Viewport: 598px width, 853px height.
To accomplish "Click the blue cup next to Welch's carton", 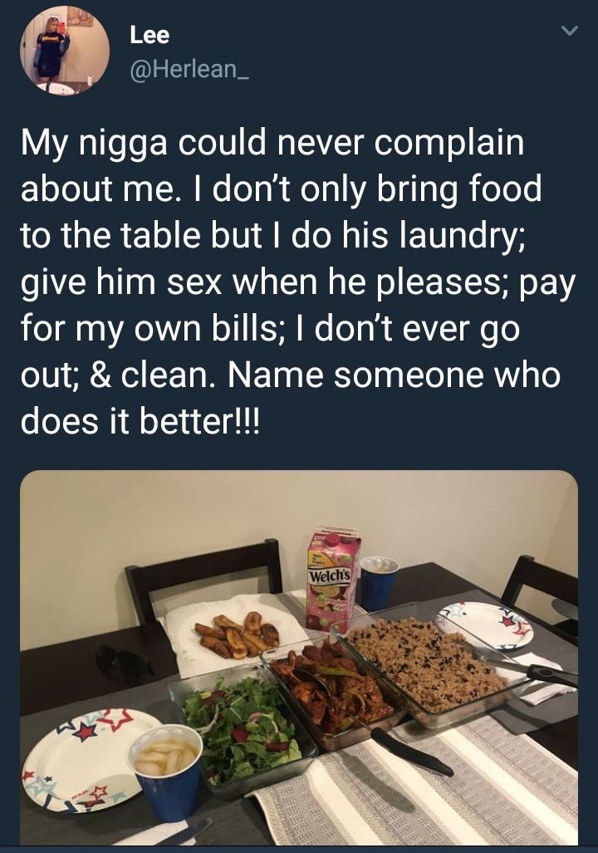I will coord(379,582).
